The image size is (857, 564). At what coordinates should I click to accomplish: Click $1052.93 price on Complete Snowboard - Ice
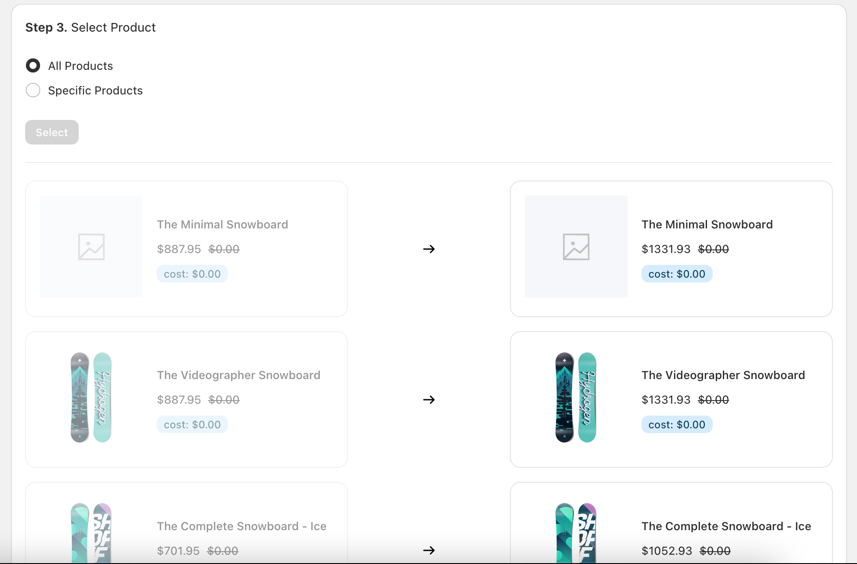click(667, 551)
